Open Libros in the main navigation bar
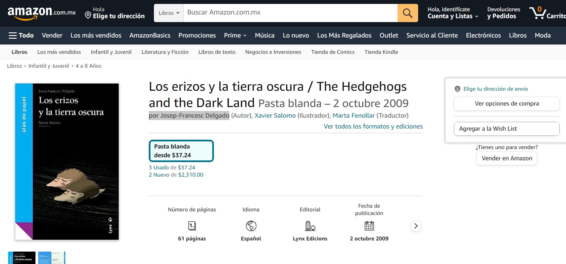The height and width of the screenshot is (264, 566). pos(518,35)
